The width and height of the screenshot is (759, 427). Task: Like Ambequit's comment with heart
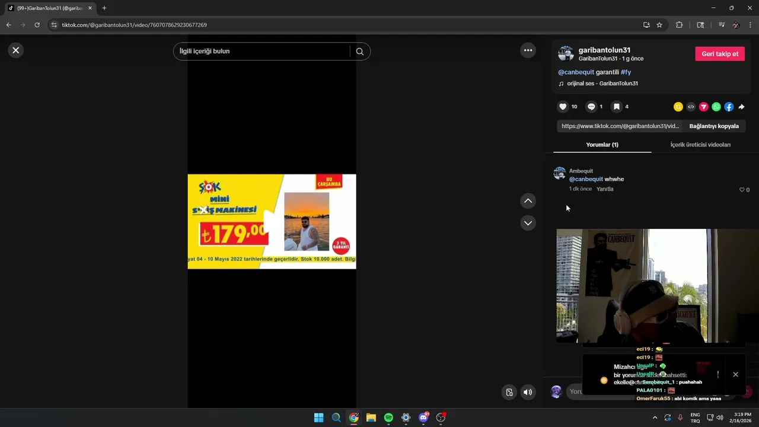tap(741, 190)
